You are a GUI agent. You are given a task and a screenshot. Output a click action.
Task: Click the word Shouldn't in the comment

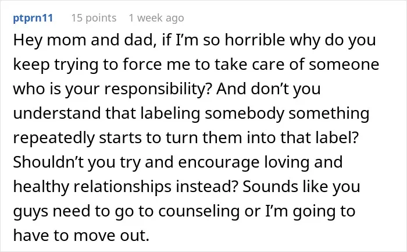(48, 162)
